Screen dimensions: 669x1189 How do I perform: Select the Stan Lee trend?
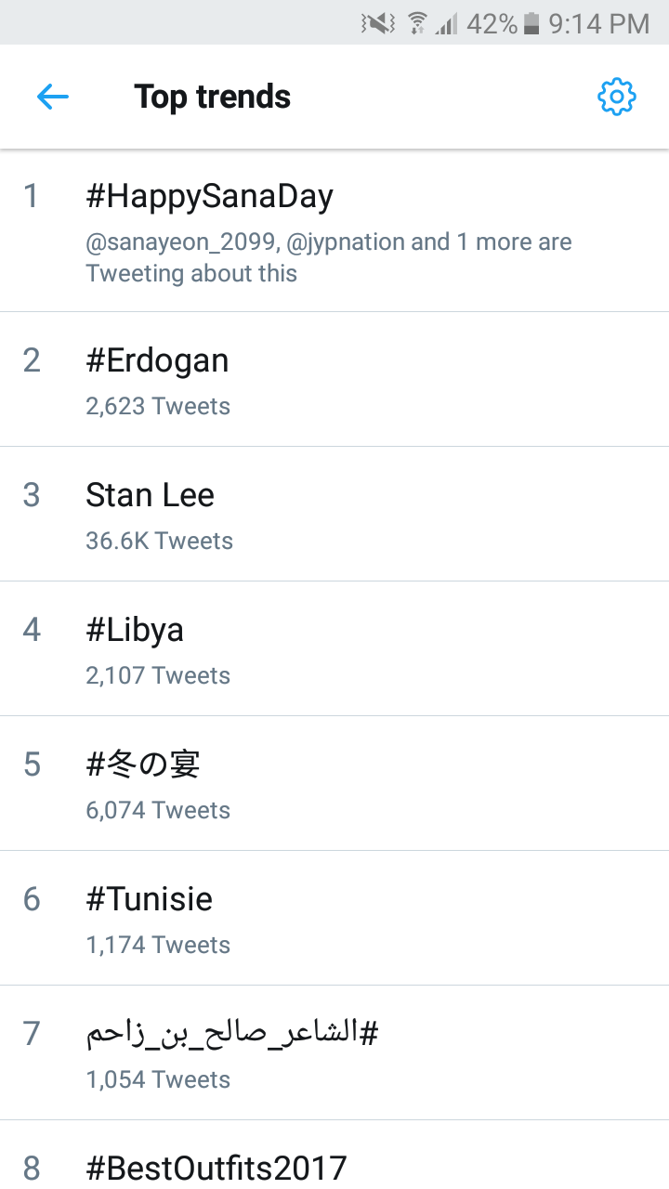(x=150, y=495)
